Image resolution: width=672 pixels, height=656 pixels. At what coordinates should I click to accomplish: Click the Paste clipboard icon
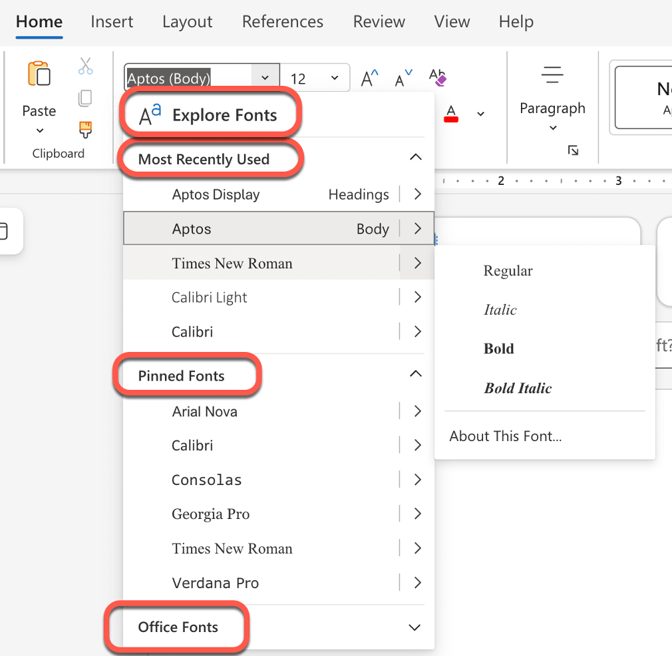click(39, 74)
